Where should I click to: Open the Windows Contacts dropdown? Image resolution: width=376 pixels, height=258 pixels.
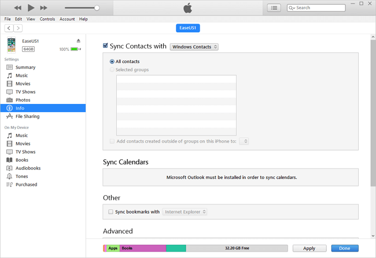pyautogui.click(x=194, y=47)
